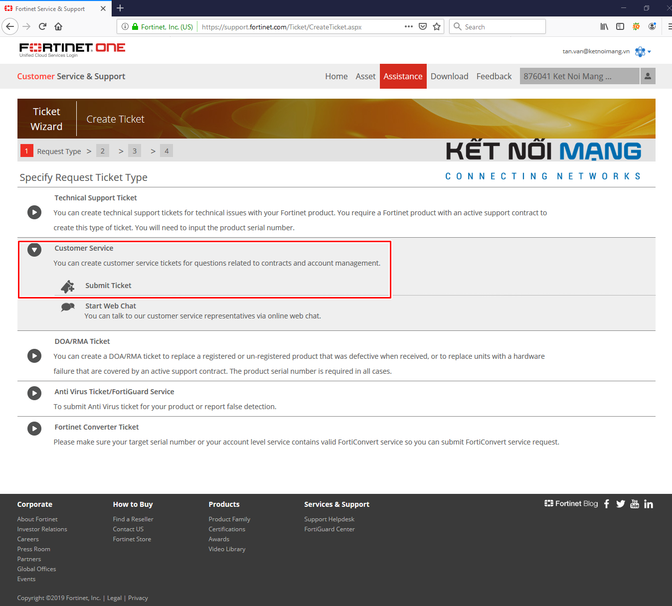Screen dimensions: 672x606
Task: Open the Legal footer link
Action: tap(114, 598)
